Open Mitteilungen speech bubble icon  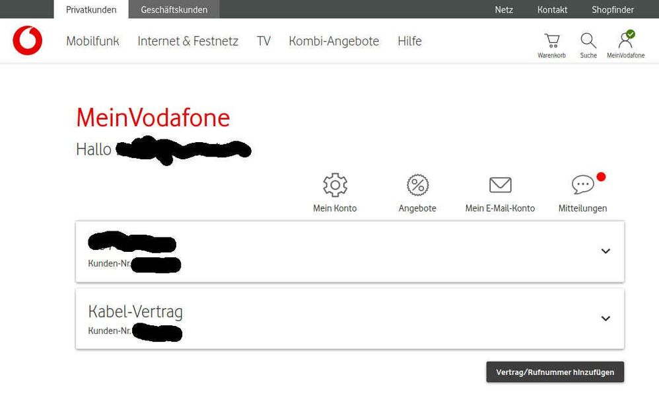pos(583,185)
